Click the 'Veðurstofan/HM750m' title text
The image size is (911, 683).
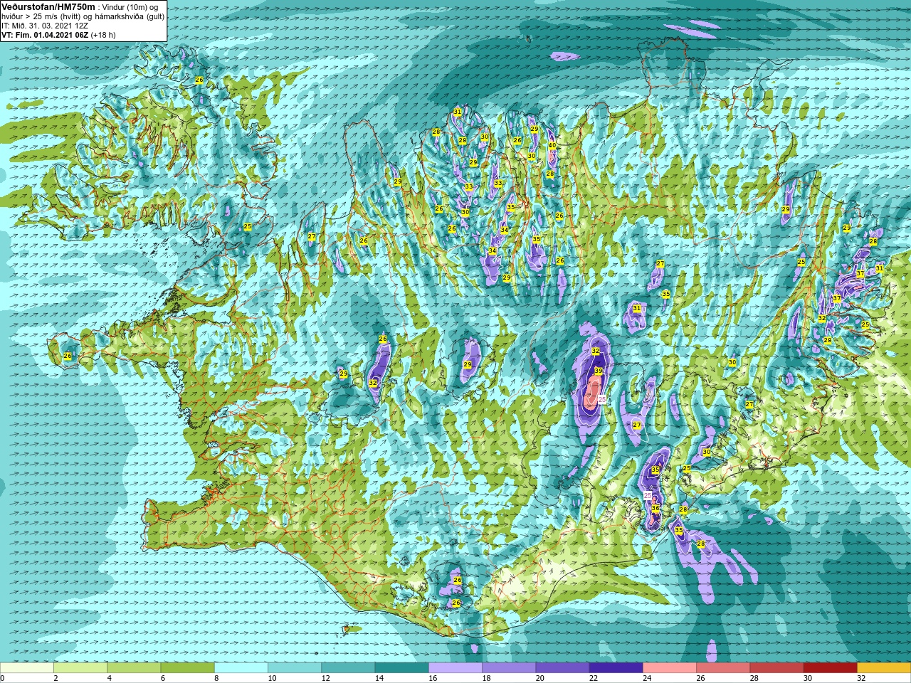point(48,6)
